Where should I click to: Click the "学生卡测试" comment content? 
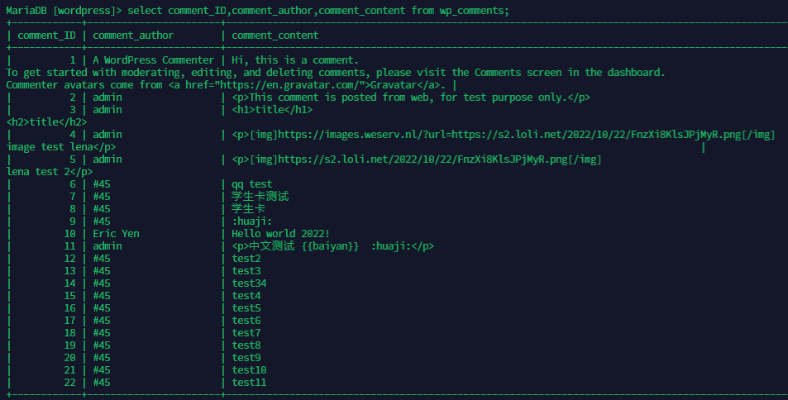coord(260,197)
